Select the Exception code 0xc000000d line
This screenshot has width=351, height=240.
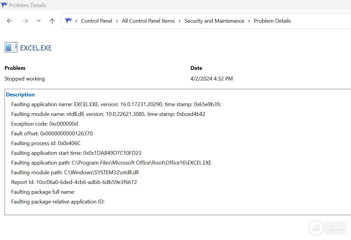[x=45, y=124]
